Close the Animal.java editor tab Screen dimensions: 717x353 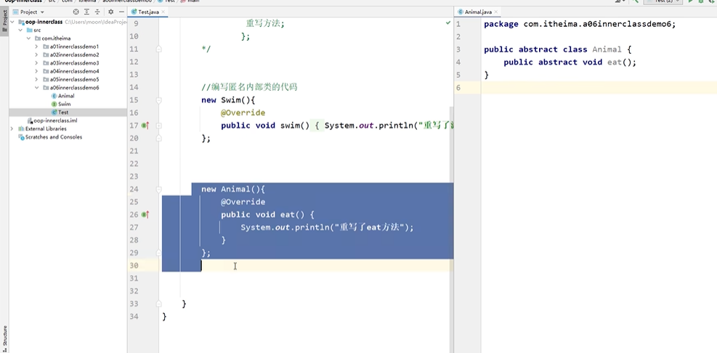point(495,12)
